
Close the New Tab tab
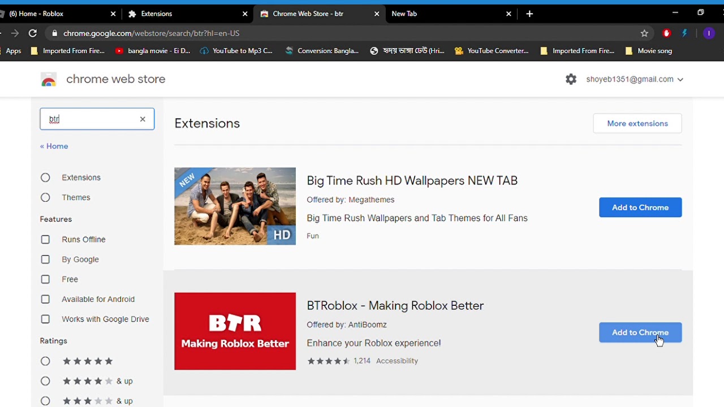[508, 14]
